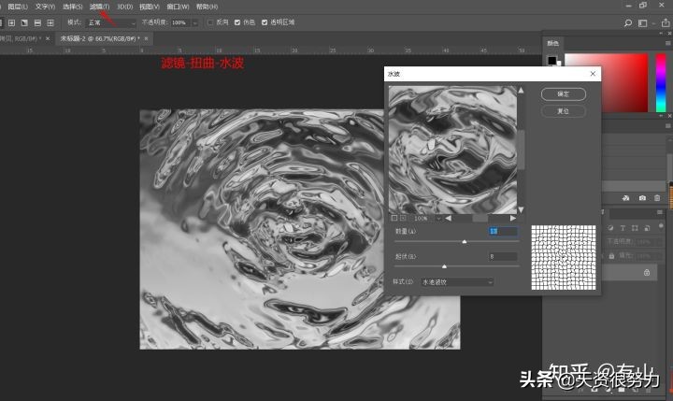Open the 图层(L) layer menu
Image resolution: width=673 pixels, height=401 pixels.
click(x=17, y=7)
